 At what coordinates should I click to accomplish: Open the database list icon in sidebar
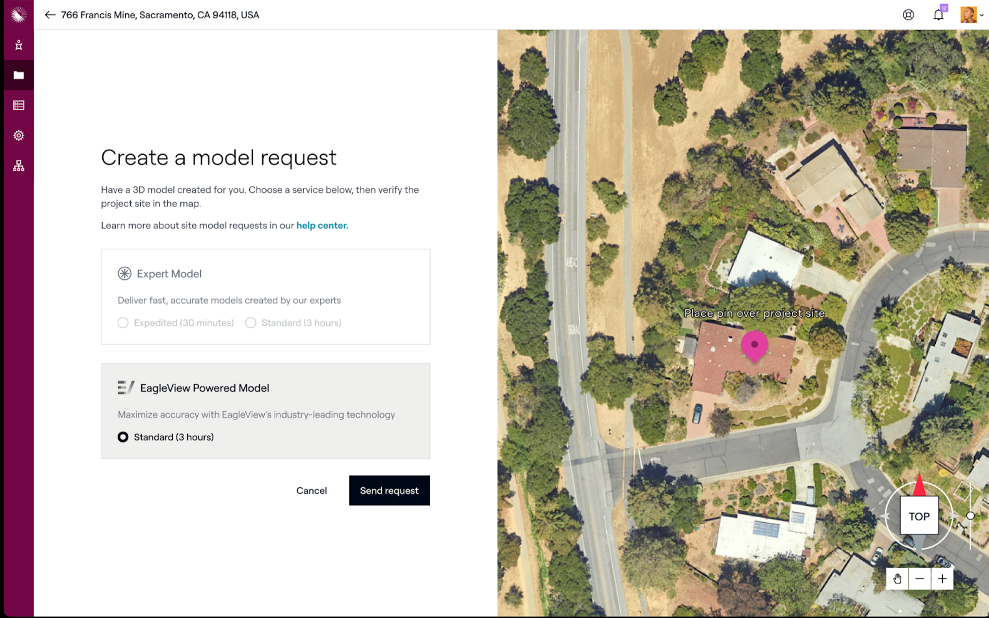(x=18, y=105)
